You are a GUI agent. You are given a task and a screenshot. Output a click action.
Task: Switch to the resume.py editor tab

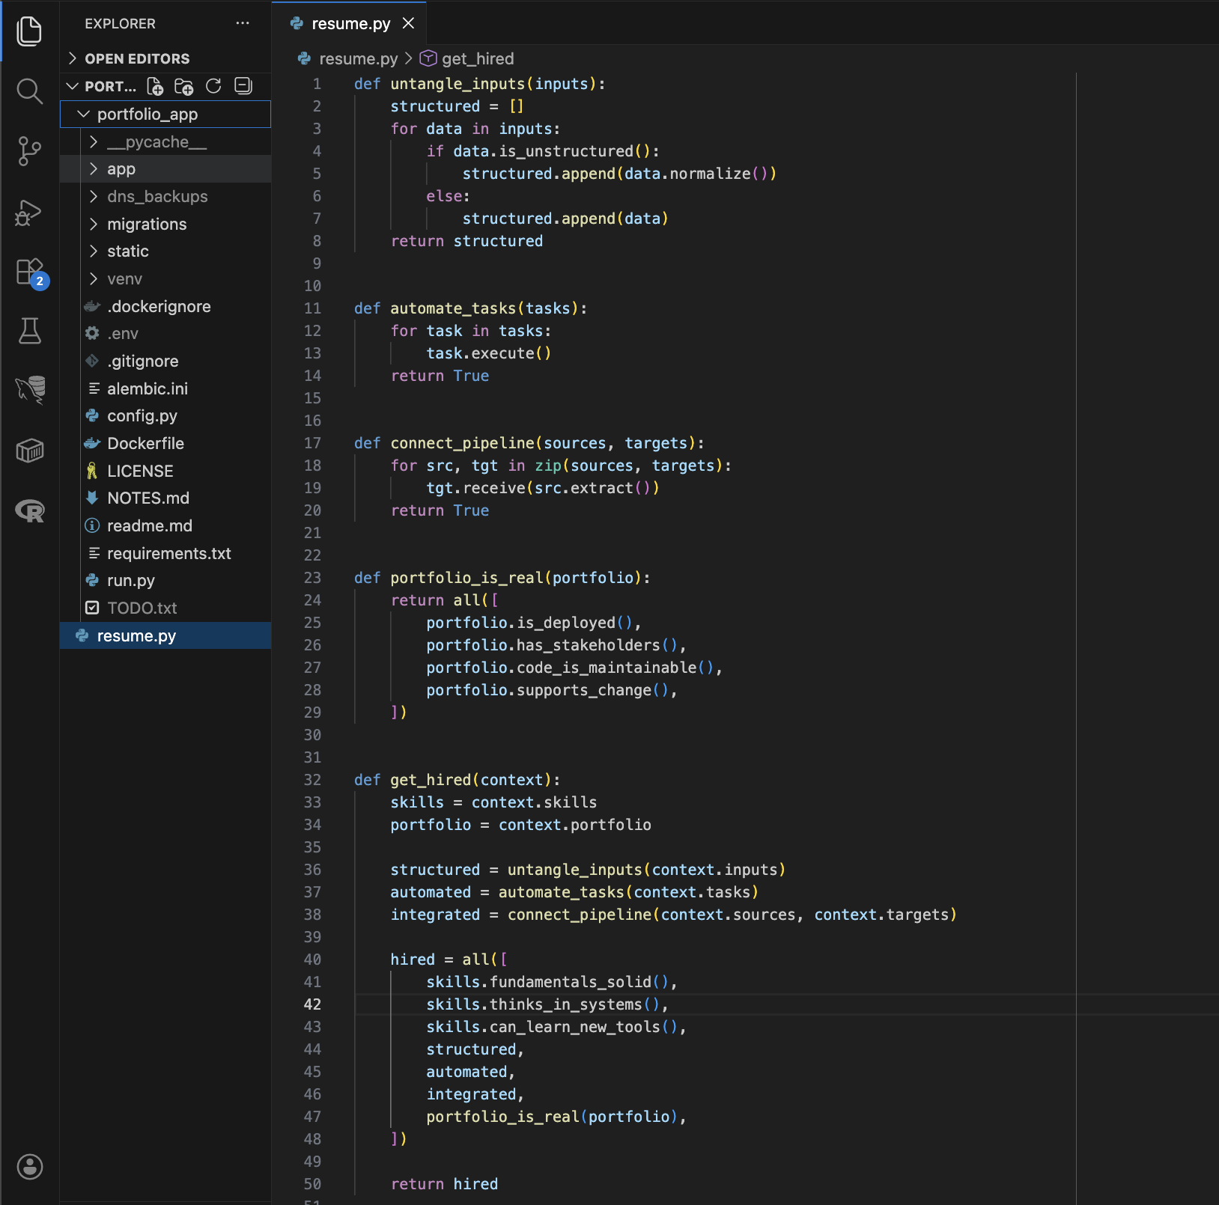pyautogui.click(x=350, y=24)
